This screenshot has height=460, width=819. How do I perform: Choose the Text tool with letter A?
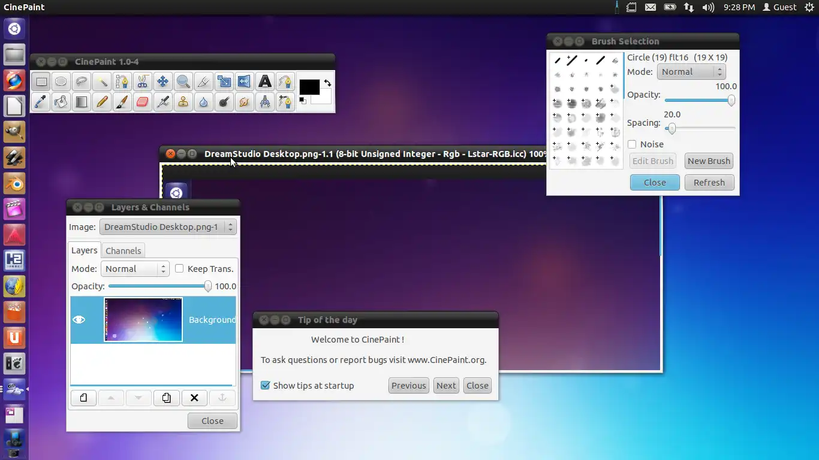tap(265, 81)
